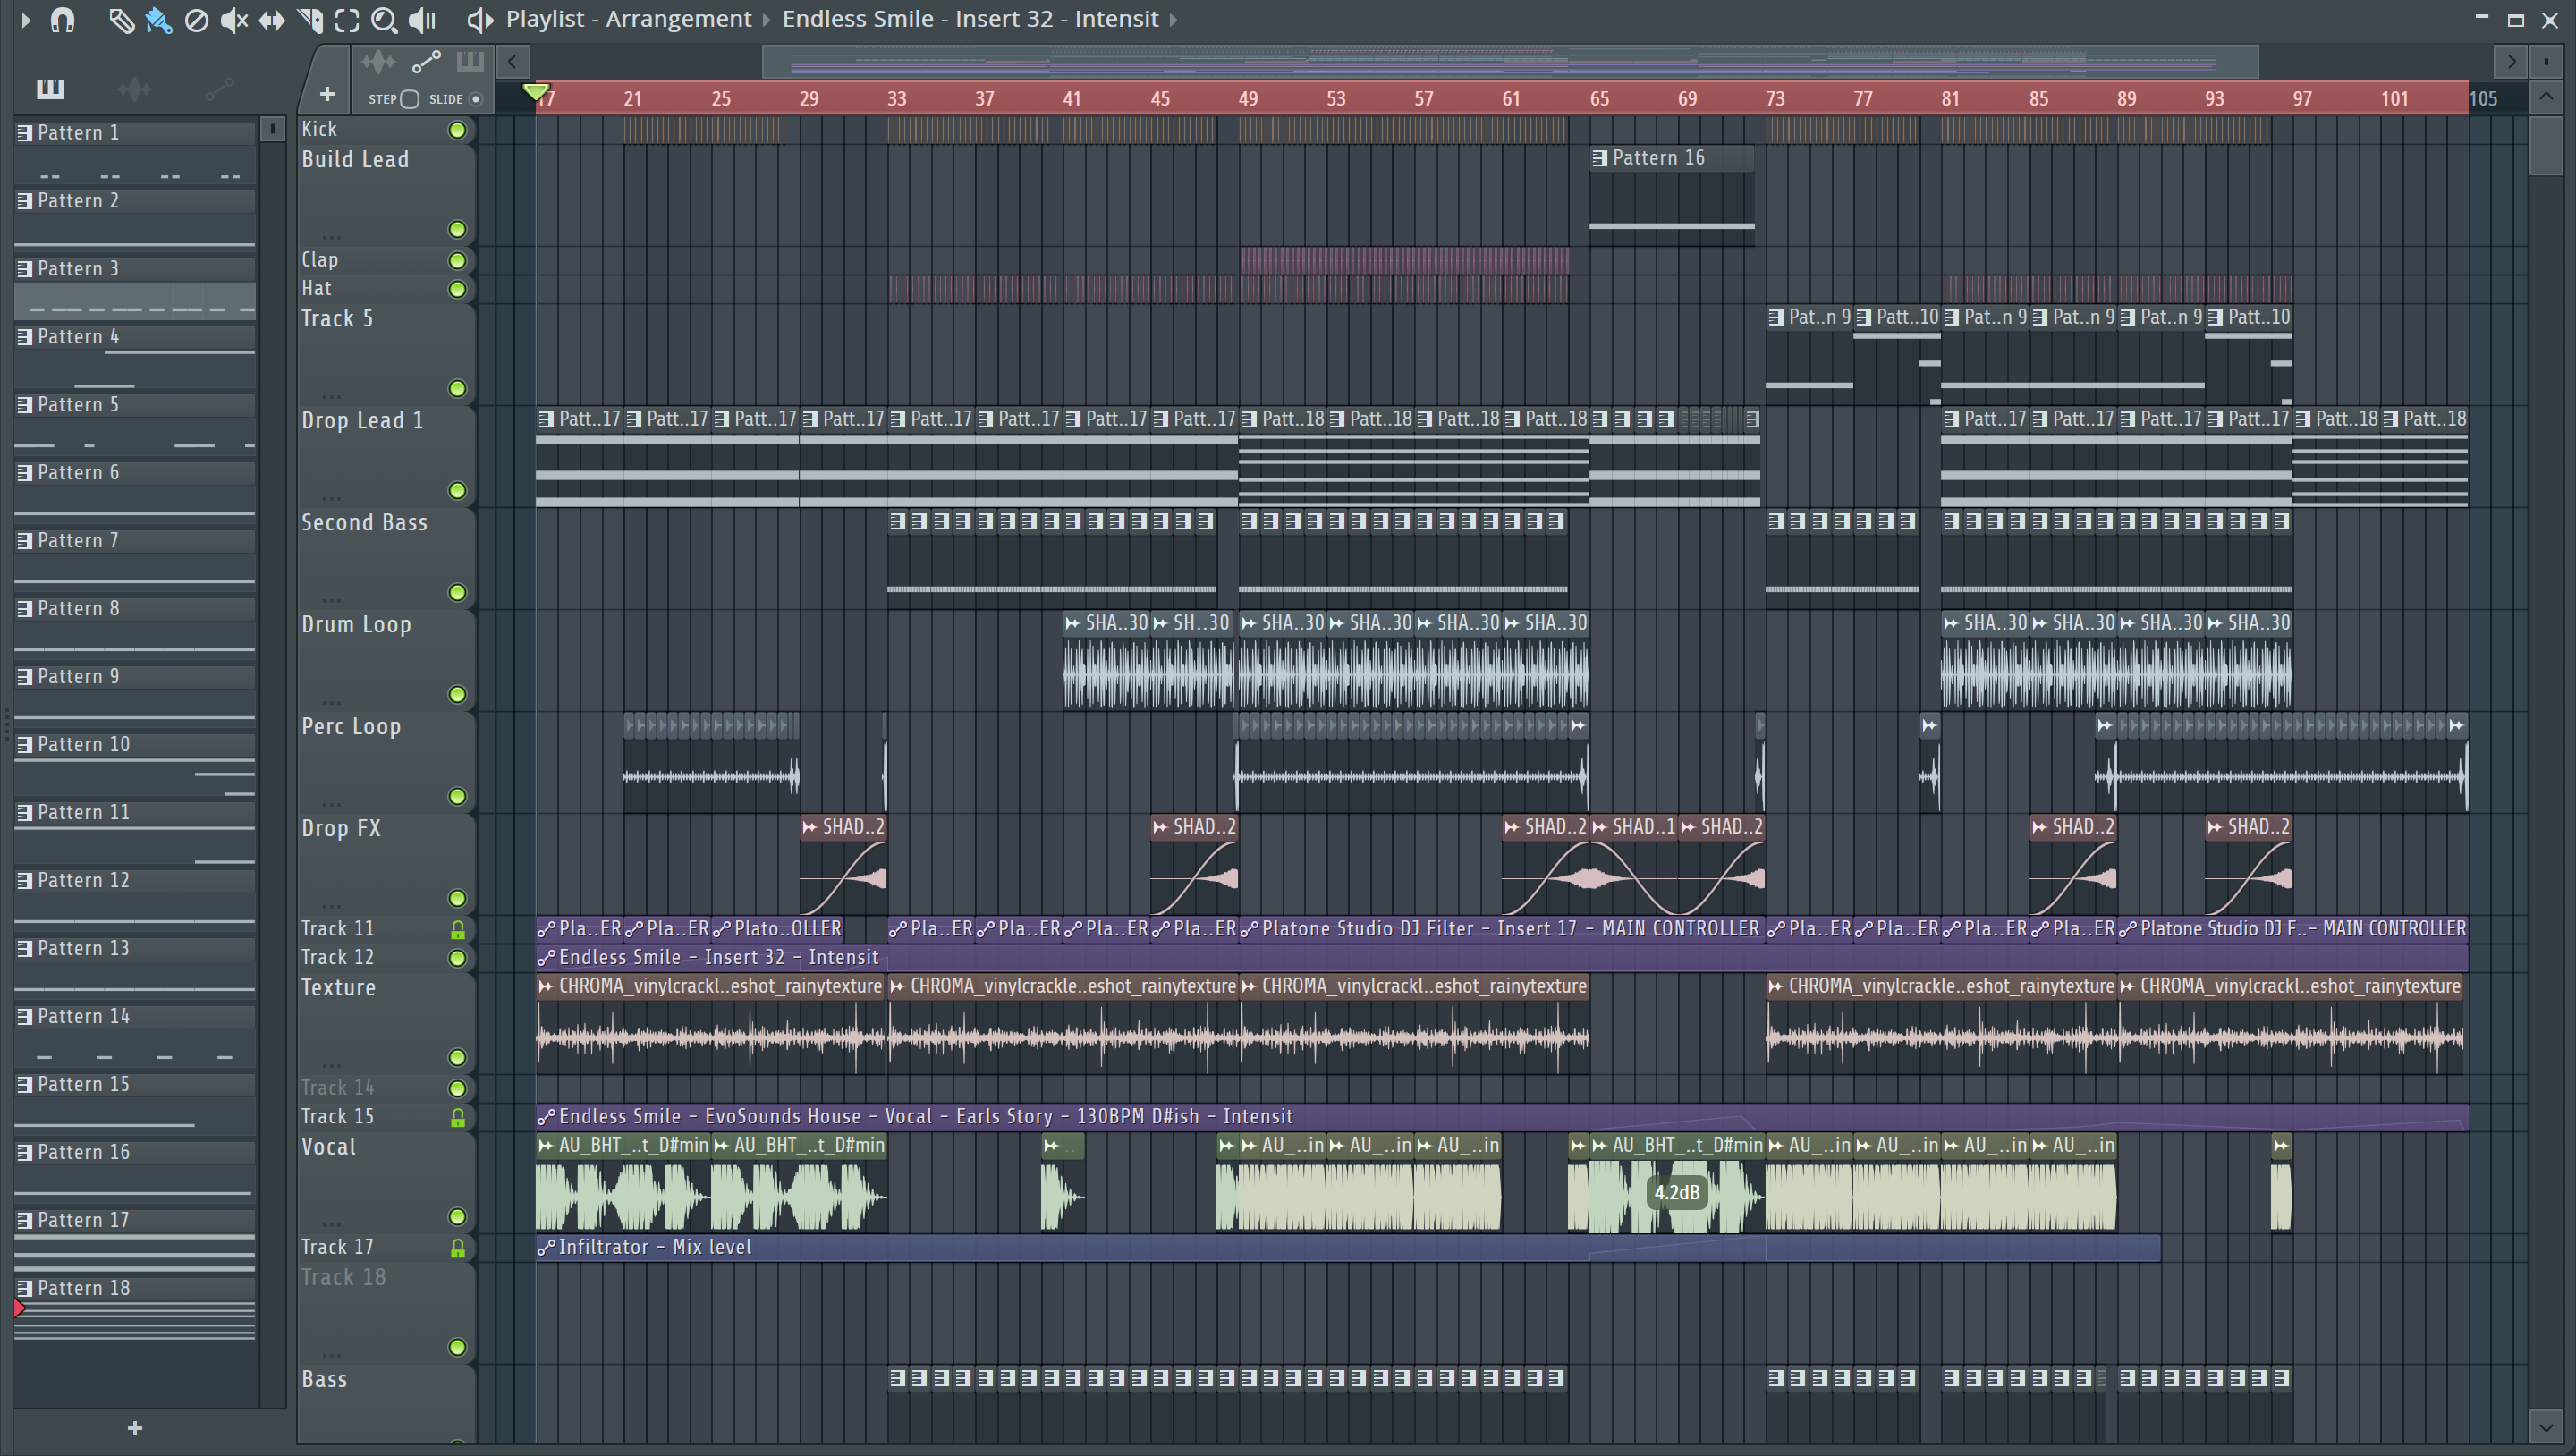Mute the Hat track
The height and width of the screenshot is (1456, 2576).
tap(457, 290)
